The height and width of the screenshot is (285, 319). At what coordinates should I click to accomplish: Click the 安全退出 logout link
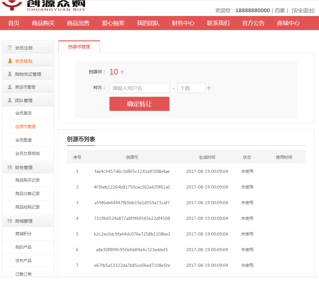(303, 11)
